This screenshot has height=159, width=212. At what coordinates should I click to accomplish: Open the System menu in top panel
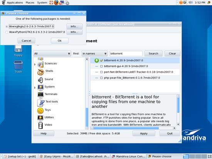click(42, 3)
